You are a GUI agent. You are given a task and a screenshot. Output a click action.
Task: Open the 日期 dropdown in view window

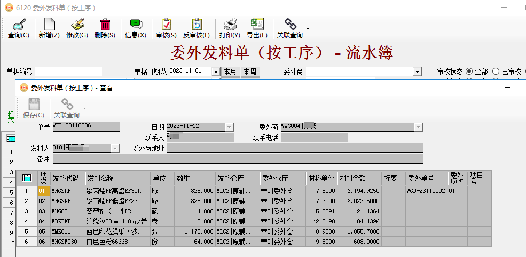[229, 127]
